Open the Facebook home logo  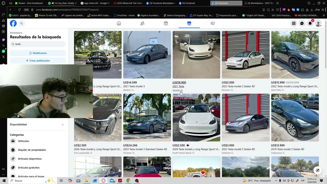[13, 23]
